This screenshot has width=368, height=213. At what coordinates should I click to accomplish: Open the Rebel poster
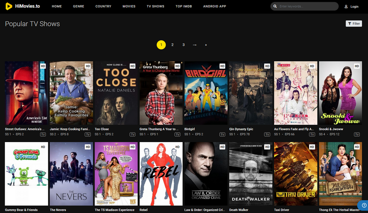(x=161, y=174)
